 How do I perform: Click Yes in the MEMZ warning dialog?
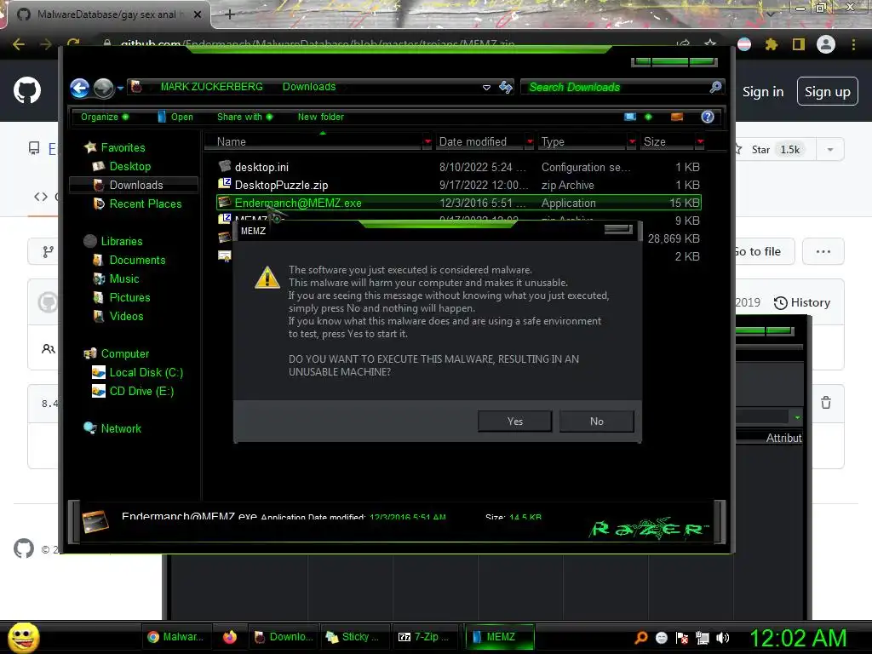[x=515, y=421]
